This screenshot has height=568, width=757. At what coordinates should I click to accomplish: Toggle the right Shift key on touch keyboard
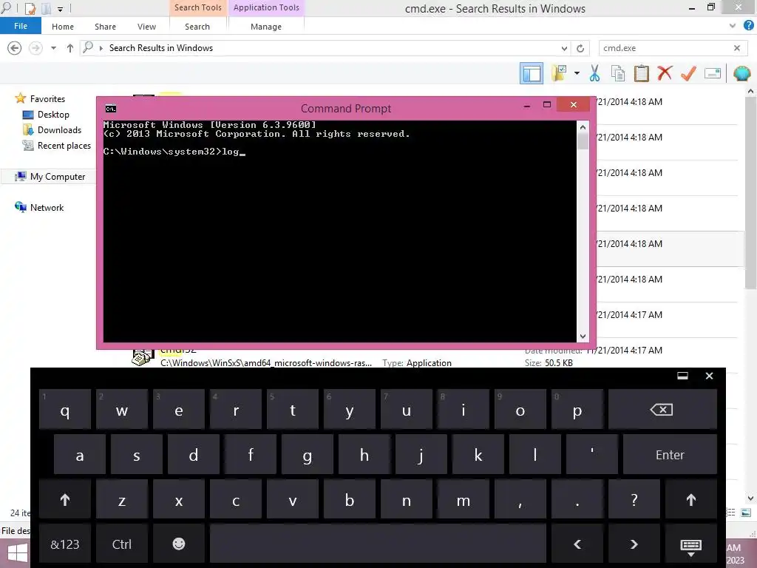pos(691,500)
